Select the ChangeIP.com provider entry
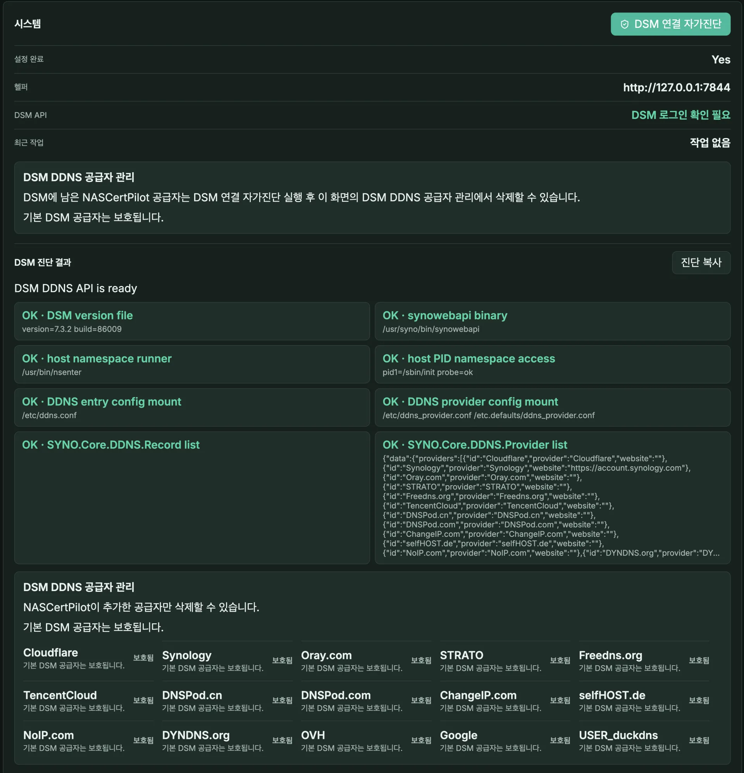This screenshot has height=773, width=744. click(x=505, y=701)
